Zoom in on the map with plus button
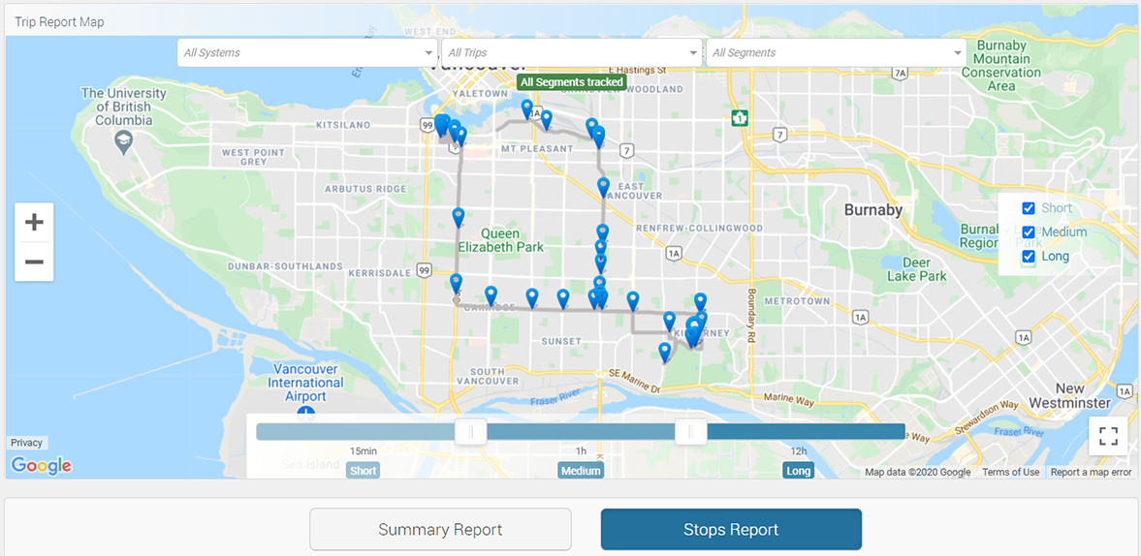This screenshot has width=1141, height=556. click(x=34, y=223)
